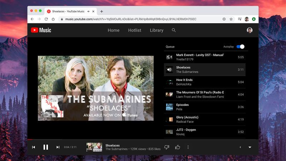Screen dimensions: 286x161
Task: Click the green update arrow extension icon
Action: [x=254, y=19]
